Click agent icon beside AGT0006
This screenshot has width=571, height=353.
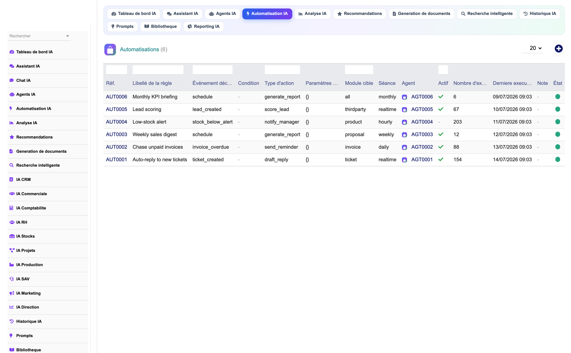(404, 97)
